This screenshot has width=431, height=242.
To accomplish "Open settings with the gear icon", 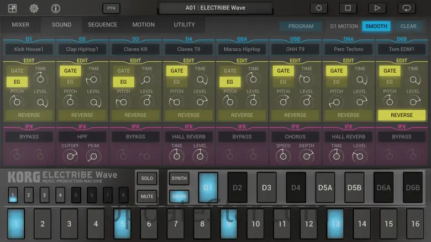I will click(x=34, y=8).
